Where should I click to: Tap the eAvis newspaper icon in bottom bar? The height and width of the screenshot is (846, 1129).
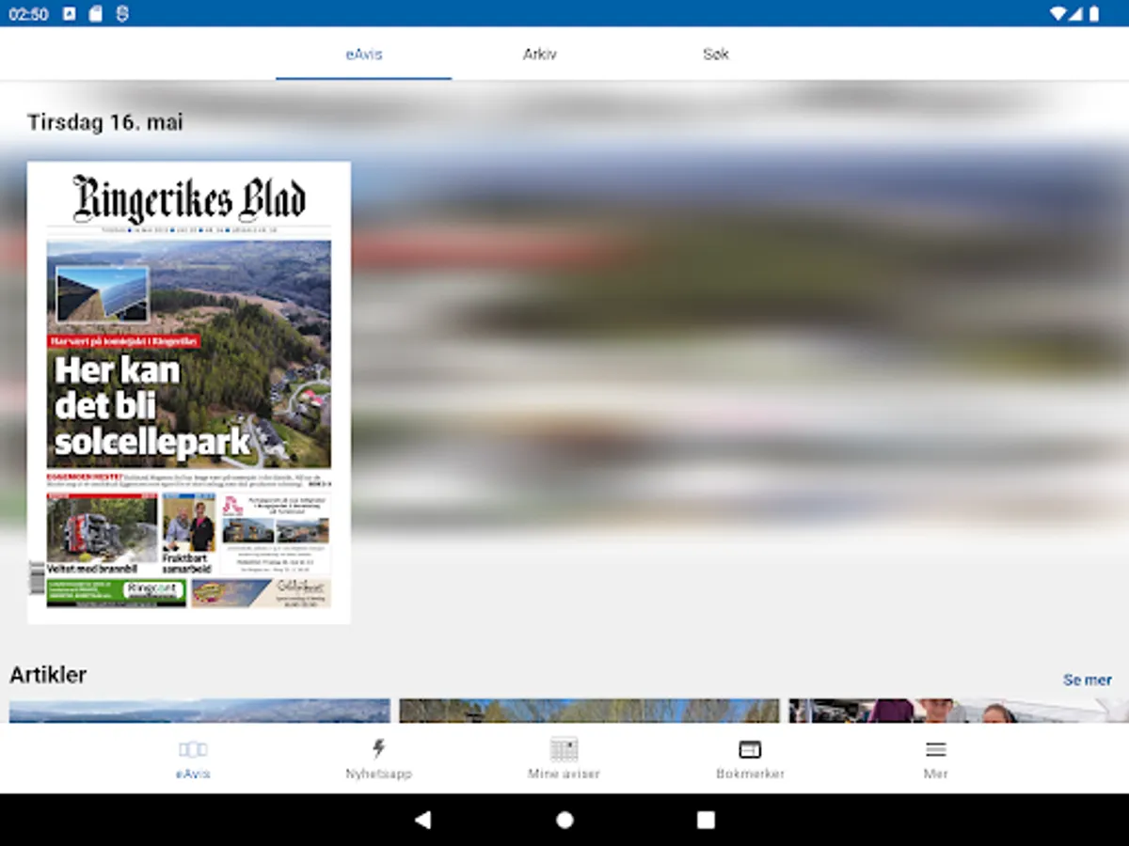point(193,749)
